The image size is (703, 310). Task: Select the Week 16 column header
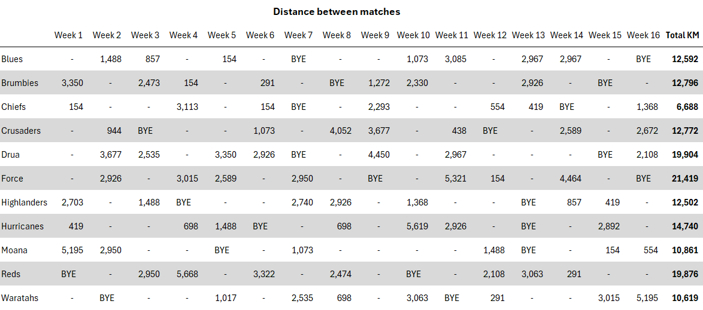tap(643, 35)
